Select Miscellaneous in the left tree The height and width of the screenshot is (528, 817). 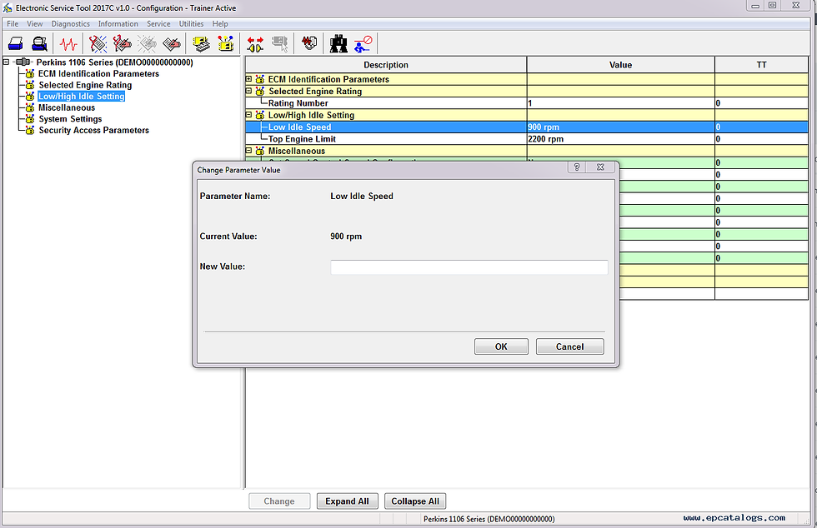pos(67,107)
